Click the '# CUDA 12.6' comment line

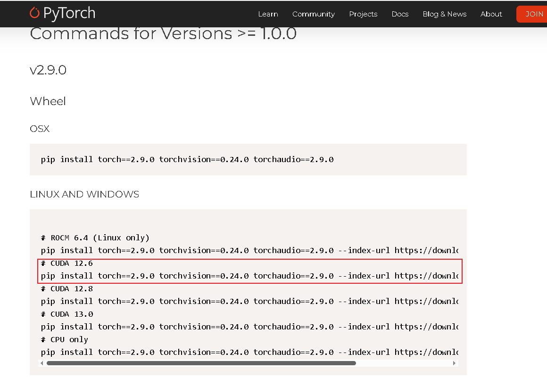coord(67,263)
